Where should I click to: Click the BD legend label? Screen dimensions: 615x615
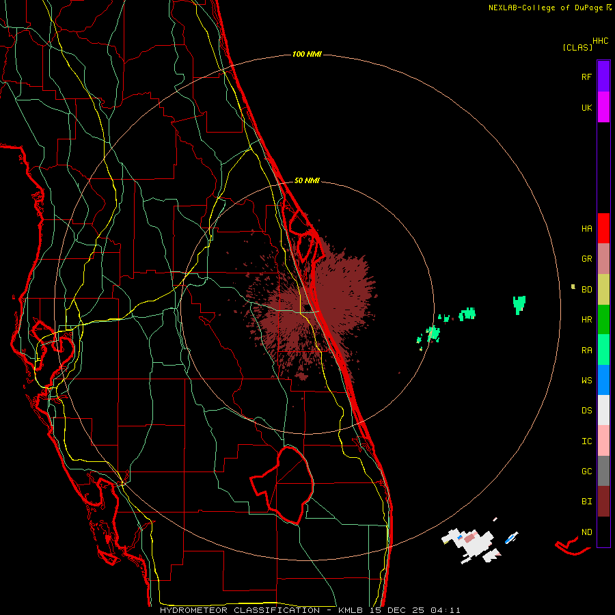586,290
